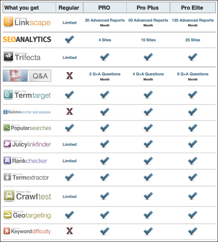This screenshot has height=242, width=218.
Task: Click the Rankchecker stacked arrows icon
Action: [x=7, y=160]
